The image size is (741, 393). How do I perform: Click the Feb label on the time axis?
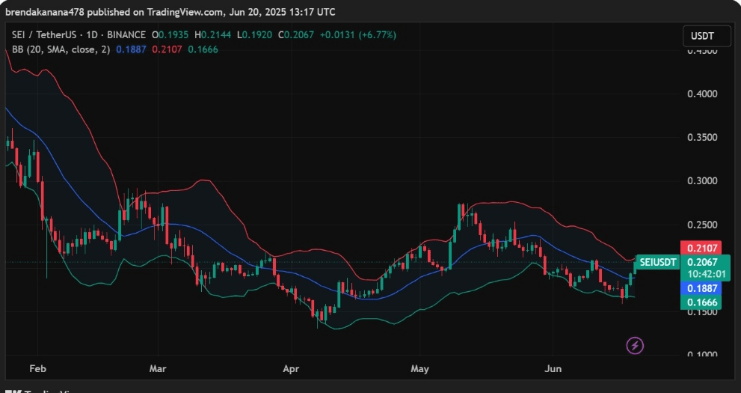37,369
